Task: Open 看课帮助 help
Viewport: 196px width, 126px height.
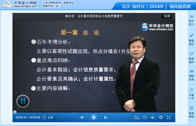Action: tap(191, 112)
